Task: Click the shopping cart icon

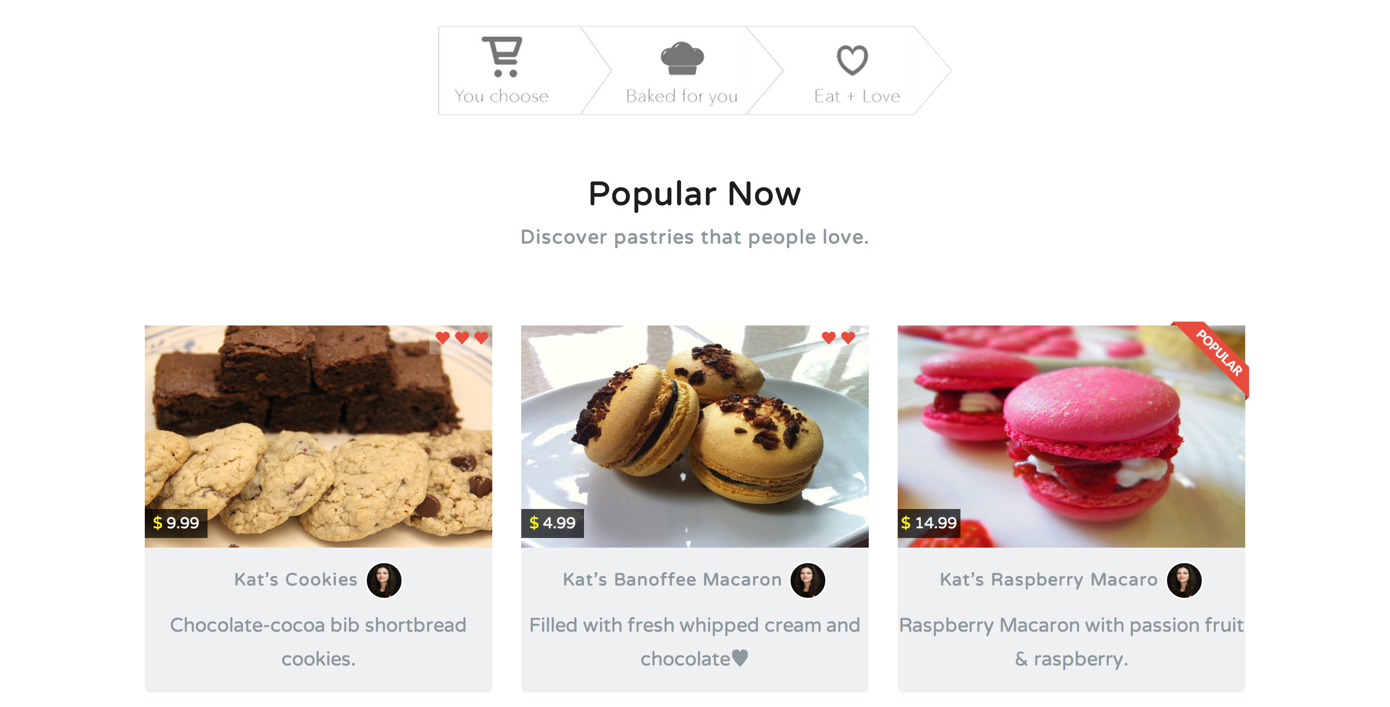Action: coord(502,57)
